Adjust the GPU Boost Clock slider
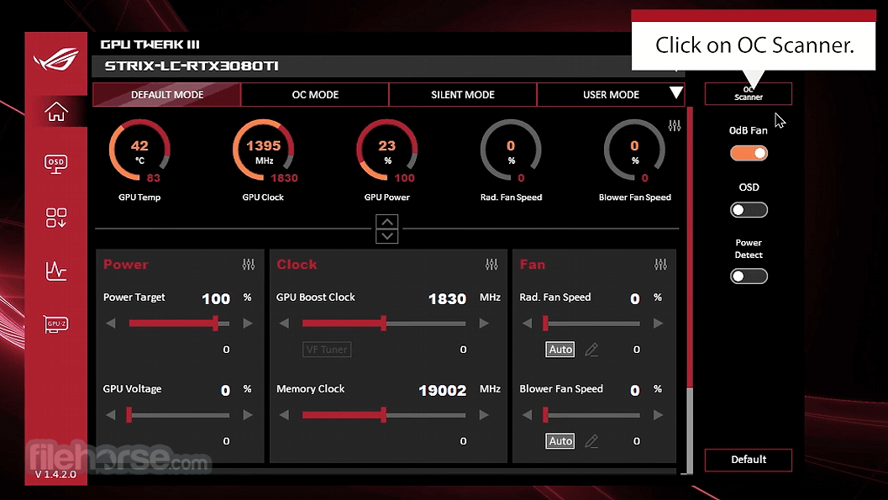Viewport: 888px width, 500px height. pyautogui.click(x=383, y=324)
